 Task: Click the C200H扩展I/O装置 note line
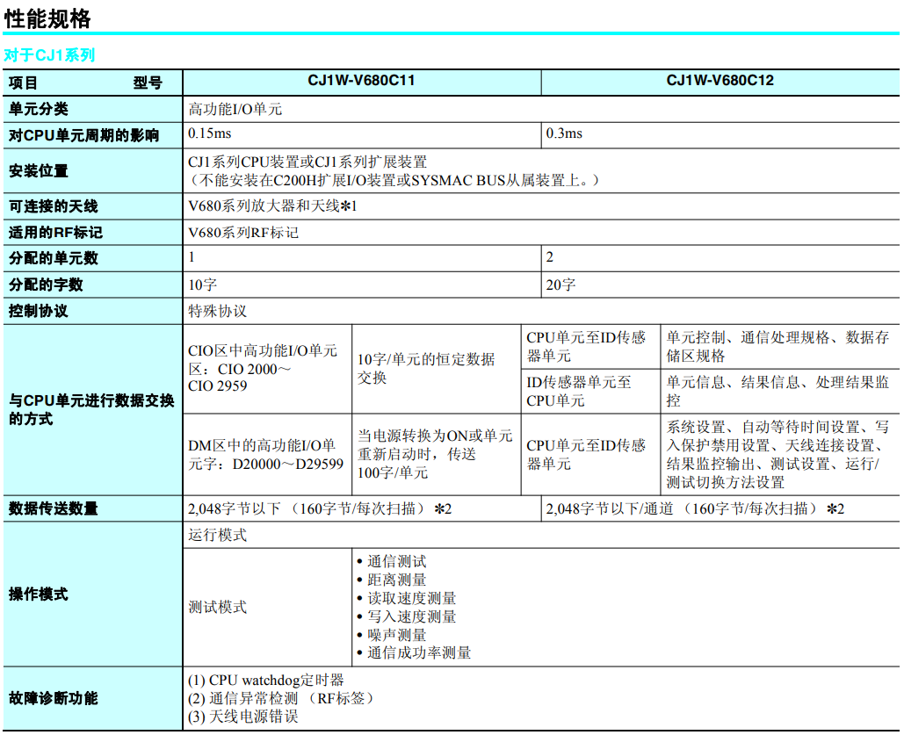(x=394, y=180)
